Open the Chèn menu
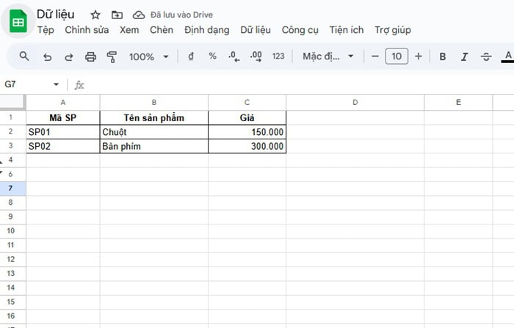This screenshot has height=328, width=514. (x=162, y=30)
